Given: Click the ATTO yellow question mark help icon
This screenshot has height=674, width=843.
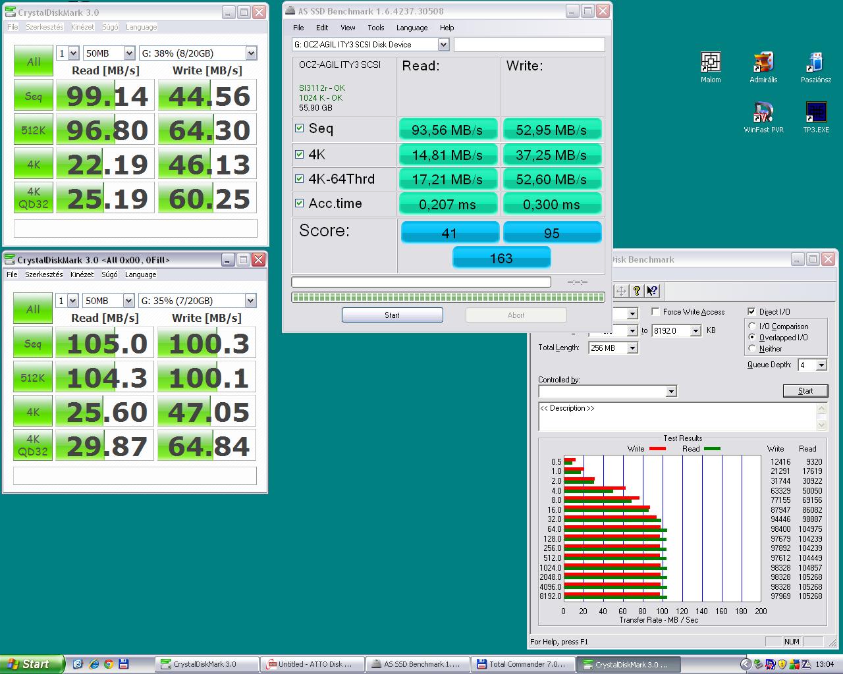Looking at the screenshot, I should (636, 291).
